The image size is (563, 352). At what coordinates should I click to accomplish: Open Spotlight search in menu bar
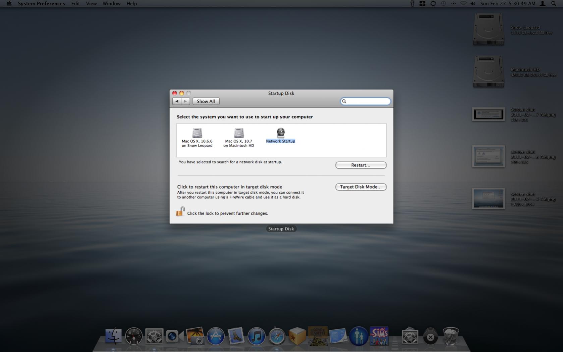click(554, 3)
